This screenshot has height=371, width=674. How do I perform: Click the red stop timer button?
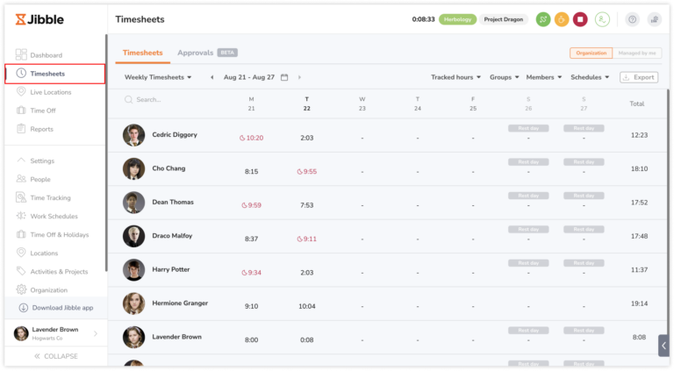point(580,19)
